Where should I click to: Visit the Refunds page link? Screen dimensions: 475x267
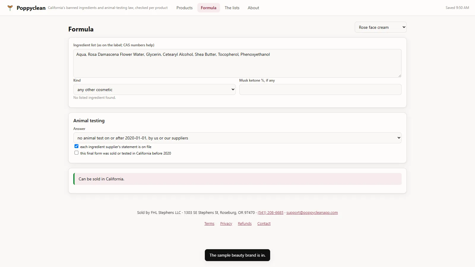click(x=245, y=224)
